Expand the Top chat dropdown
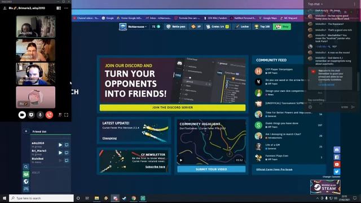This screenshot has height=203, width=361. coord(315,4)
